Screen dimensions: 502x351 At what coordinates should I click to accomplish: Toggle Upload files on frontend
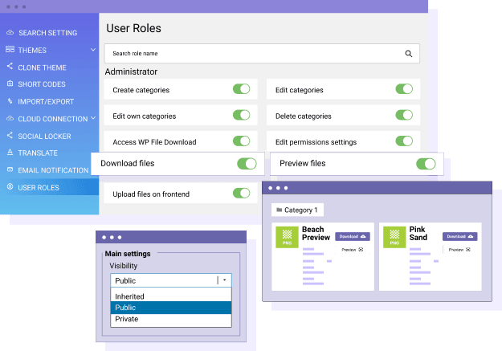tap(241, 193)
